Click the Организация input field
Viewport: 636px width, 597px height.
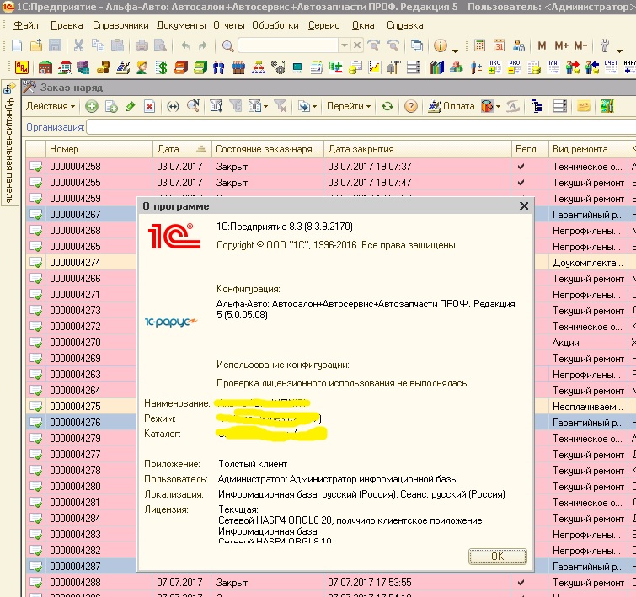[x=361, y=127]
